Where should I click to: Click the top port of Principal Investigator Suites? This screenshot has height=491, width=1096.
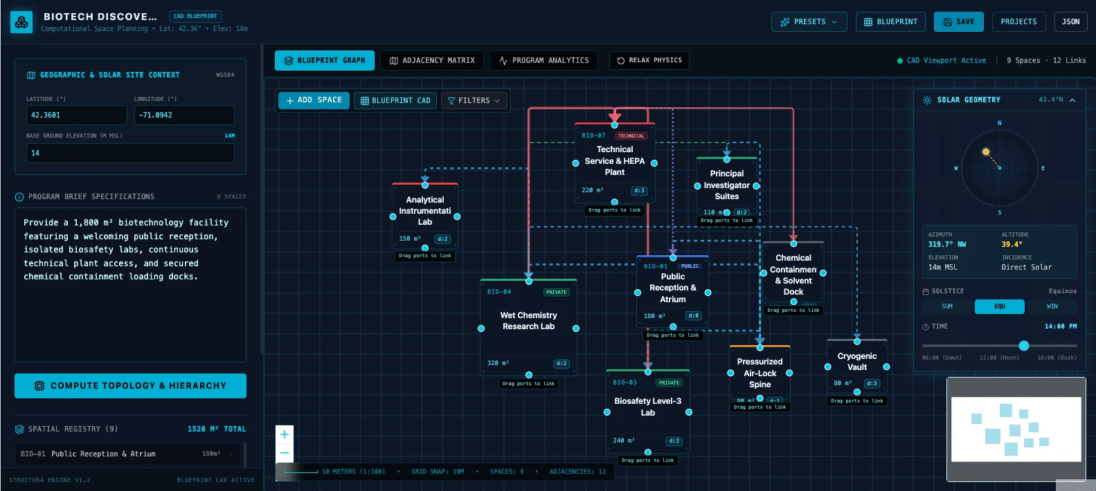[x=727, y=160]
